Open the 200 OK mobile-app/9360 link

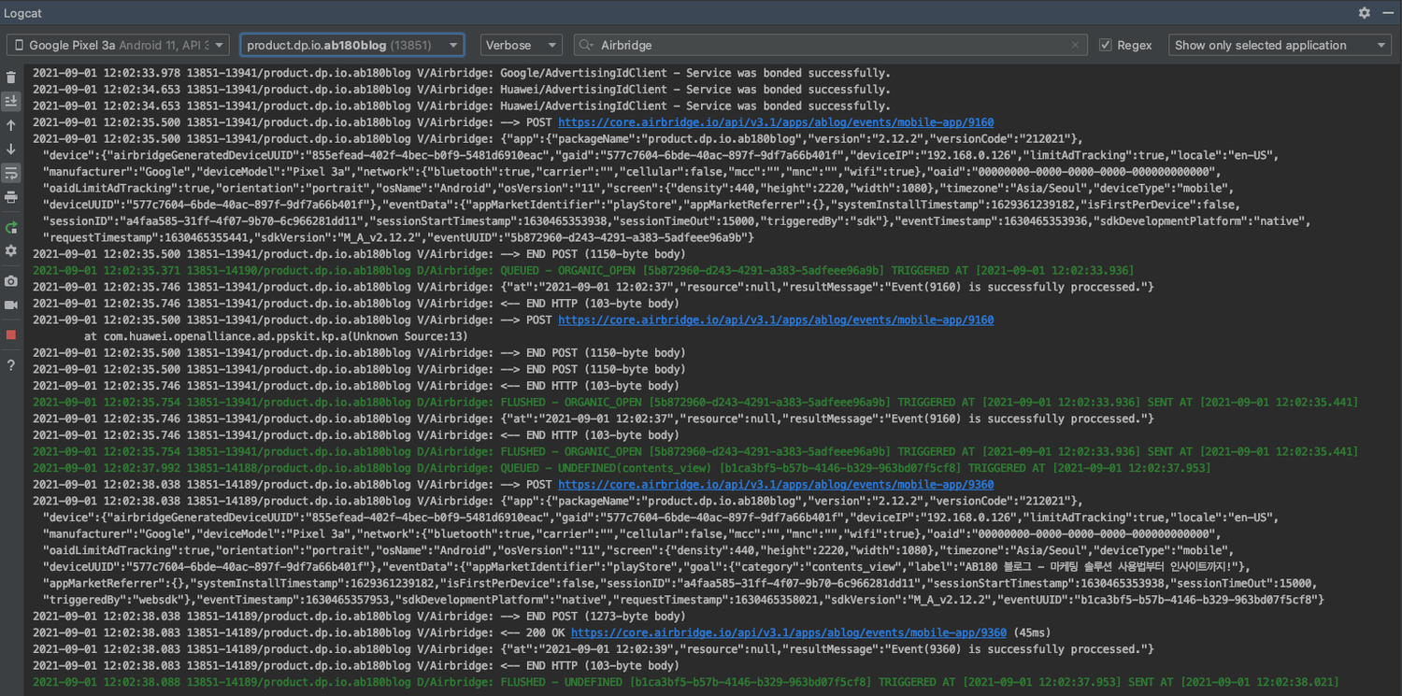tap(789, 632)
